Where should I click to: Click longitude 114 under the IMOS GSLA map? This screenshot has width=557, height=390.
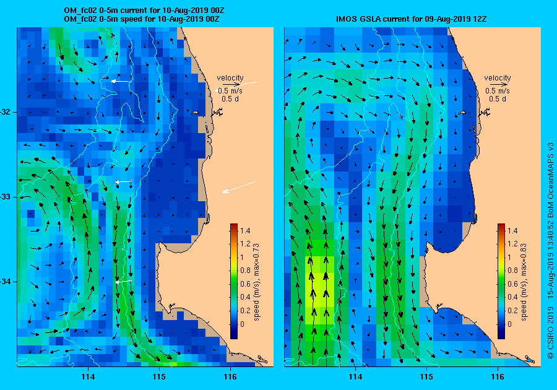click(355, 377)
